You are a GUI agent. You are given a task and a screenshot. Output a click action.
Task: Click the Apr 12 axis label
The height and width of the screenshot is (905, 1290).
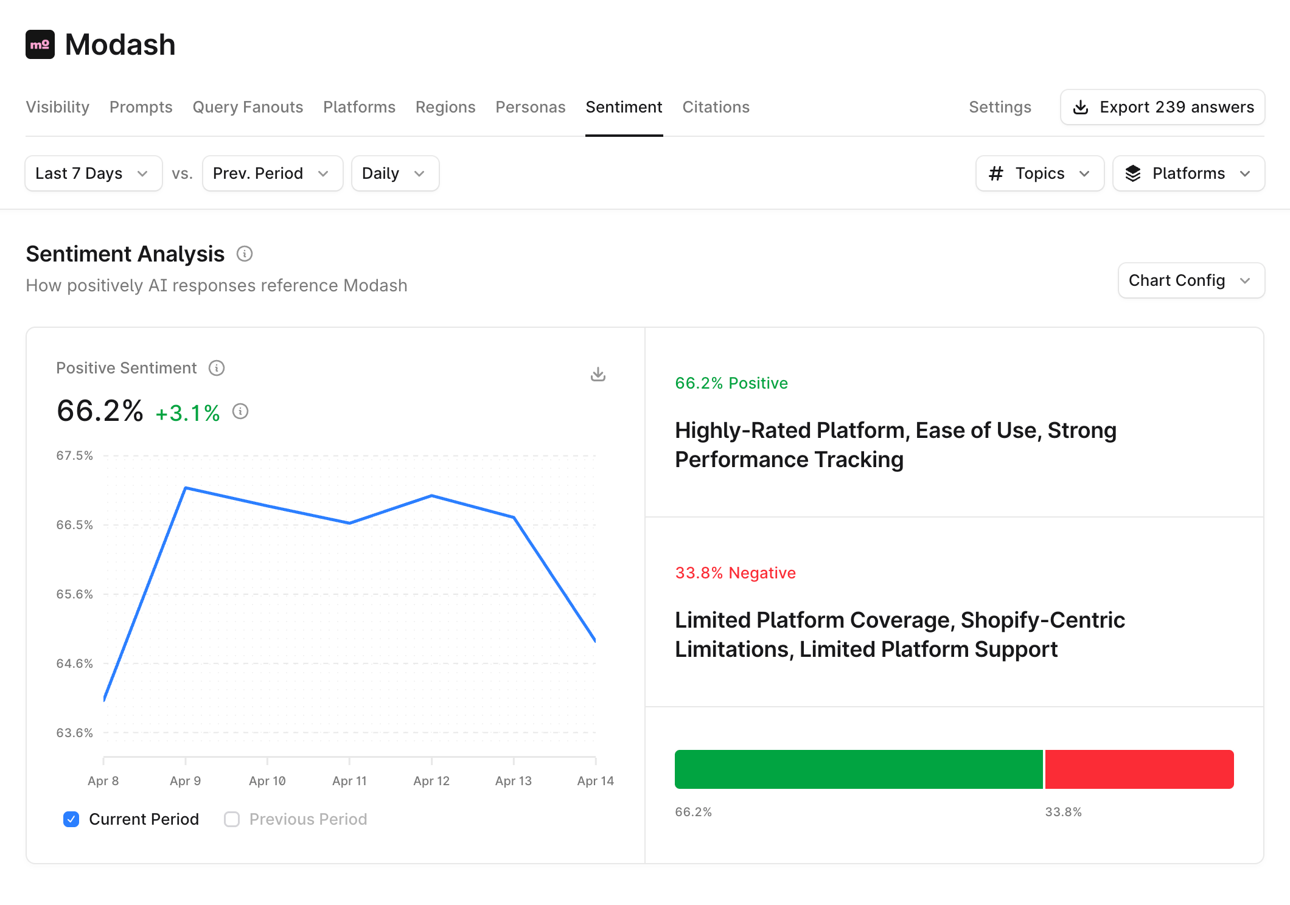(431, 781)
